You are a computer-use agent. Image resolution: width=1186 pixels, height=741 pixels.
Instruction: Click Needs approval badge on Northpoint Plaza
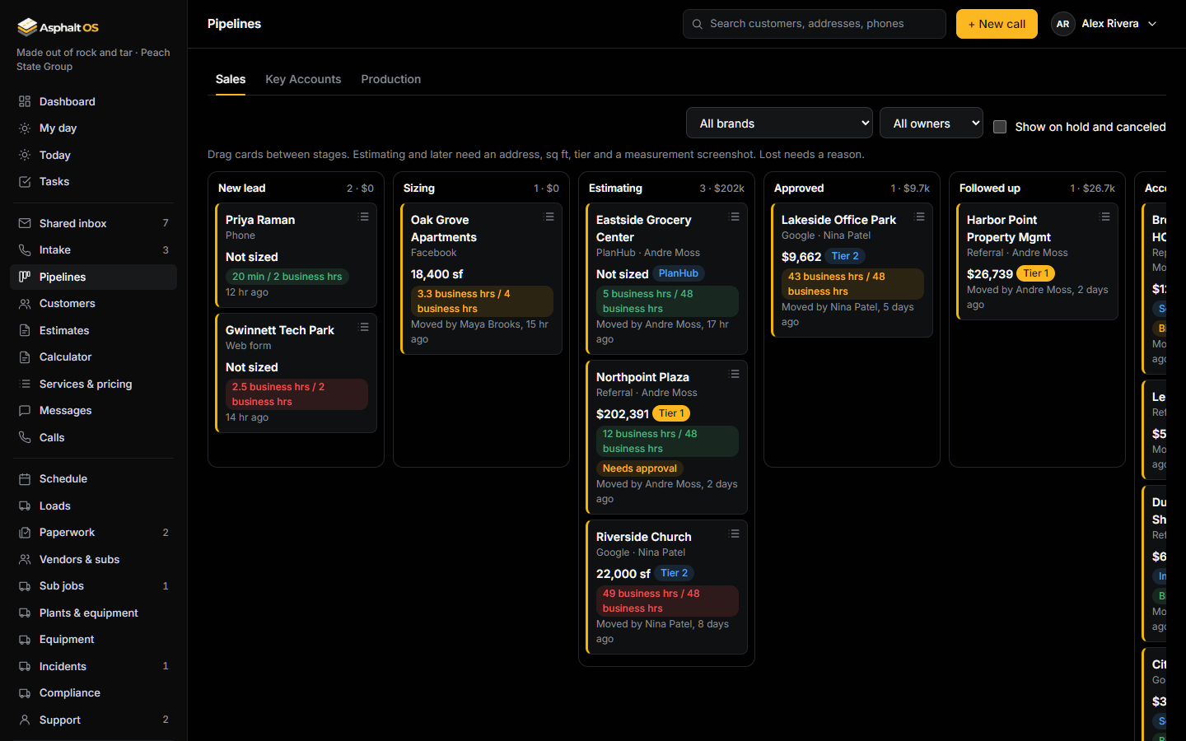coord(639,468)
